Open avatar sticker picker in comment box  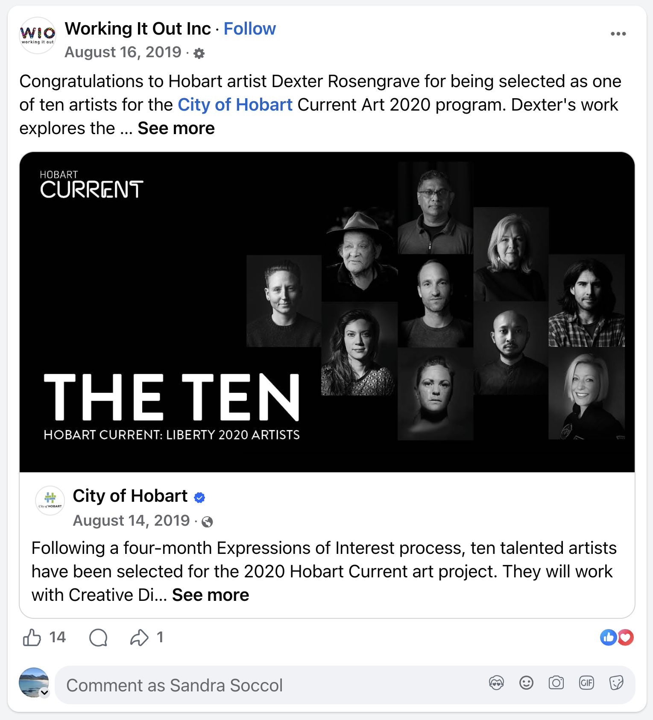point(496,683)
